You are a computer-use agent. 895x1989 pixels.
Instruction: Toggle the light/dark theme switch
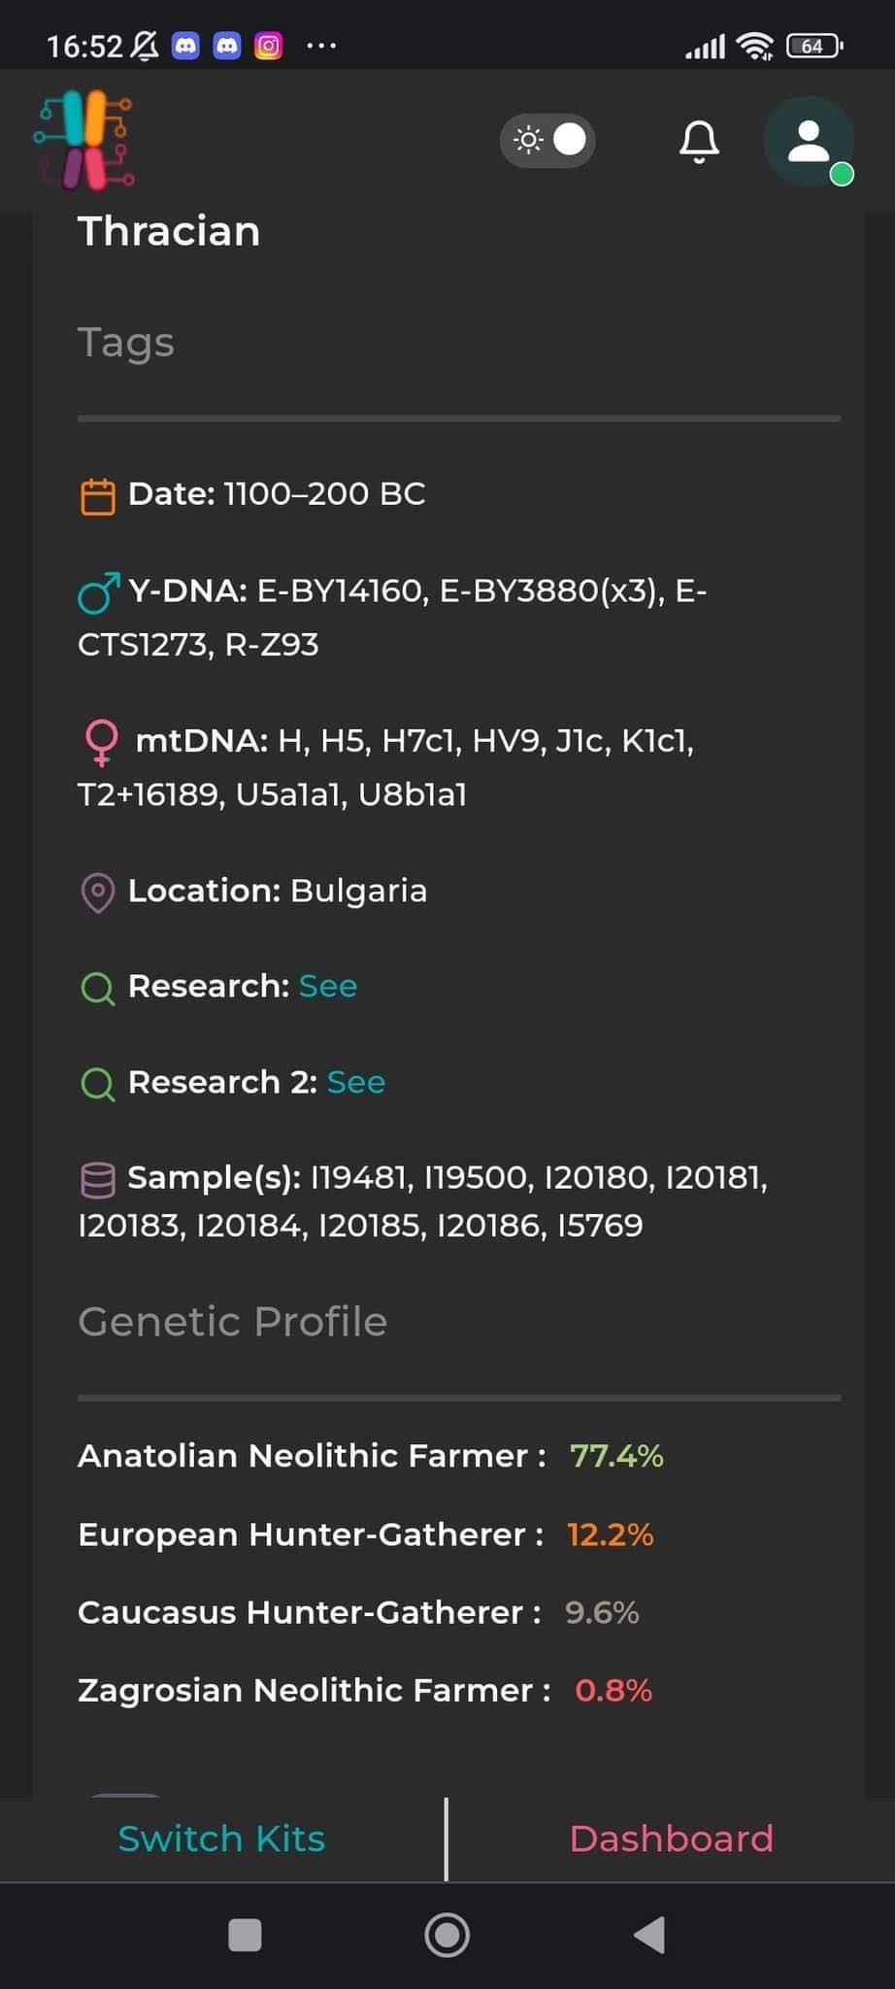548,141
